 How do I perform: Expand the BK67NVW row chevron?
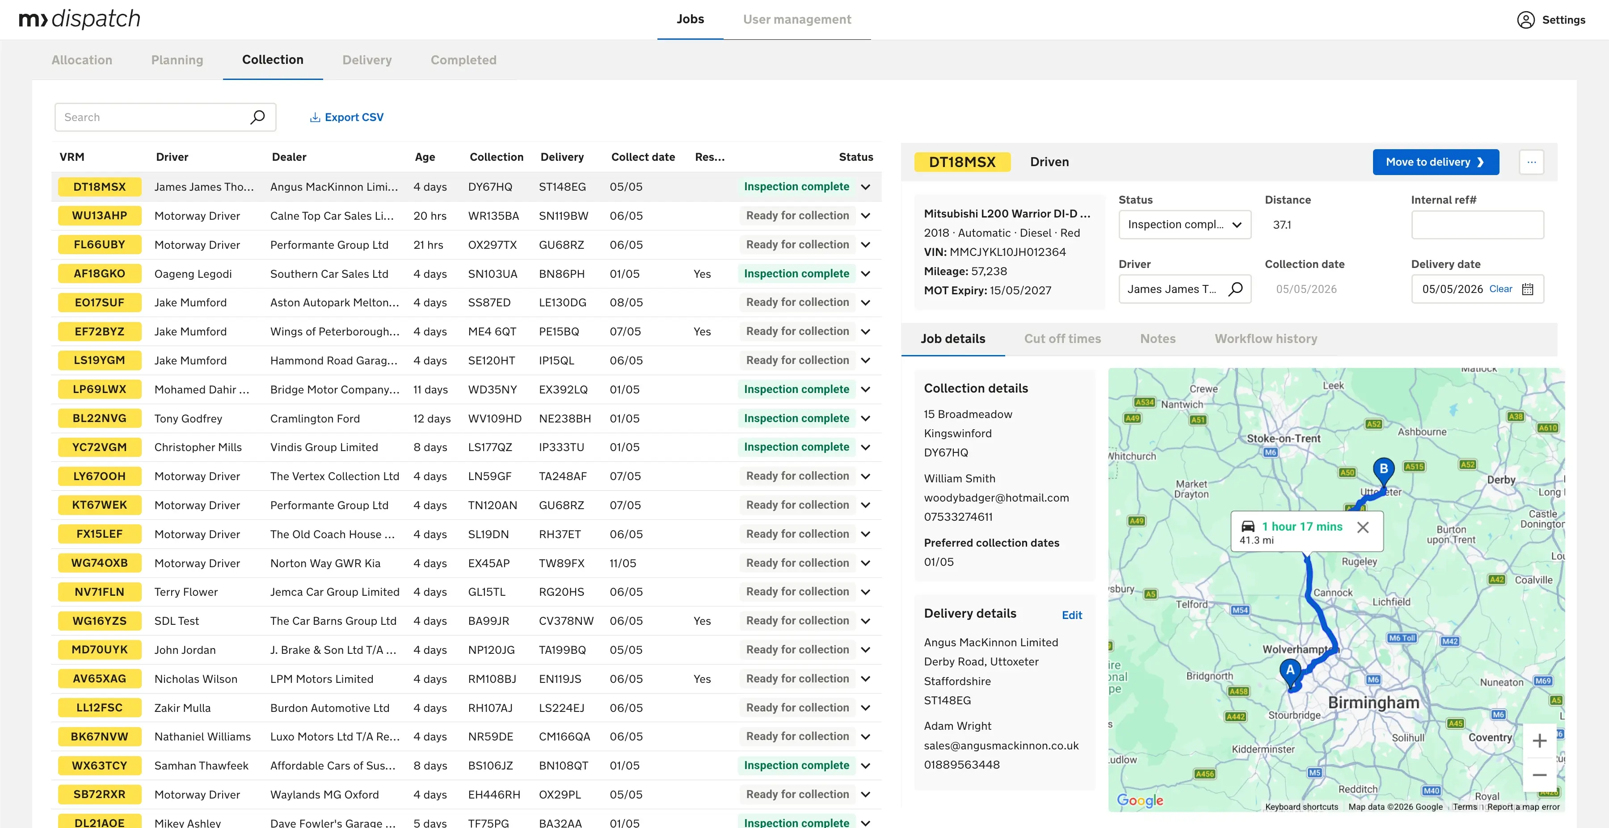click(x=866, y=737)
